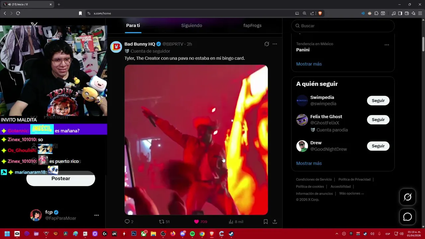View the 8 mil post analytics
This screenshot has width=425, height=239.
point(236,222)
